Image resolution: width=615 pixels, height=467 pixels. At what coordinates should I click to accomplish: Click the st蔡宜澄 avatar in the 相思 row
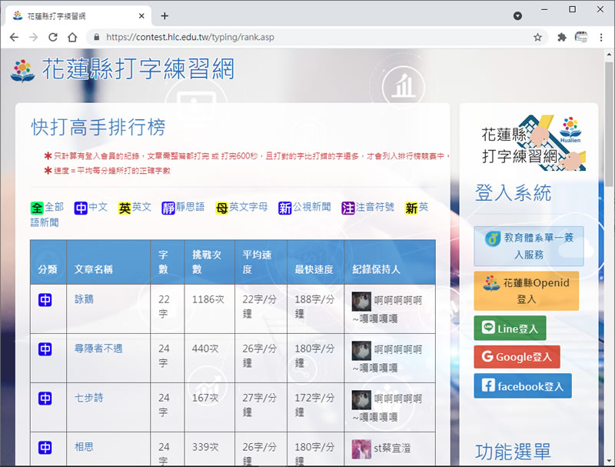pyautogui.click(x=361, y=449)
